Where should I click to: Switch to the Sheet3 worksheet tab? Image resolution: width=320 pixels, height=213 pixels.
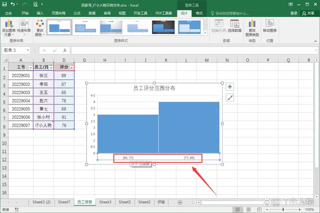tap(105, 201)
